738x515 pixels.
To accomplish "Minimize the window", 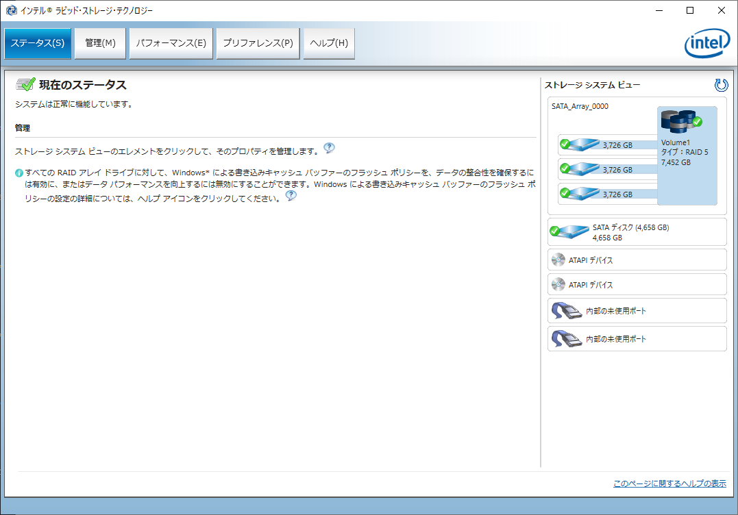I will tap(659, 10).
